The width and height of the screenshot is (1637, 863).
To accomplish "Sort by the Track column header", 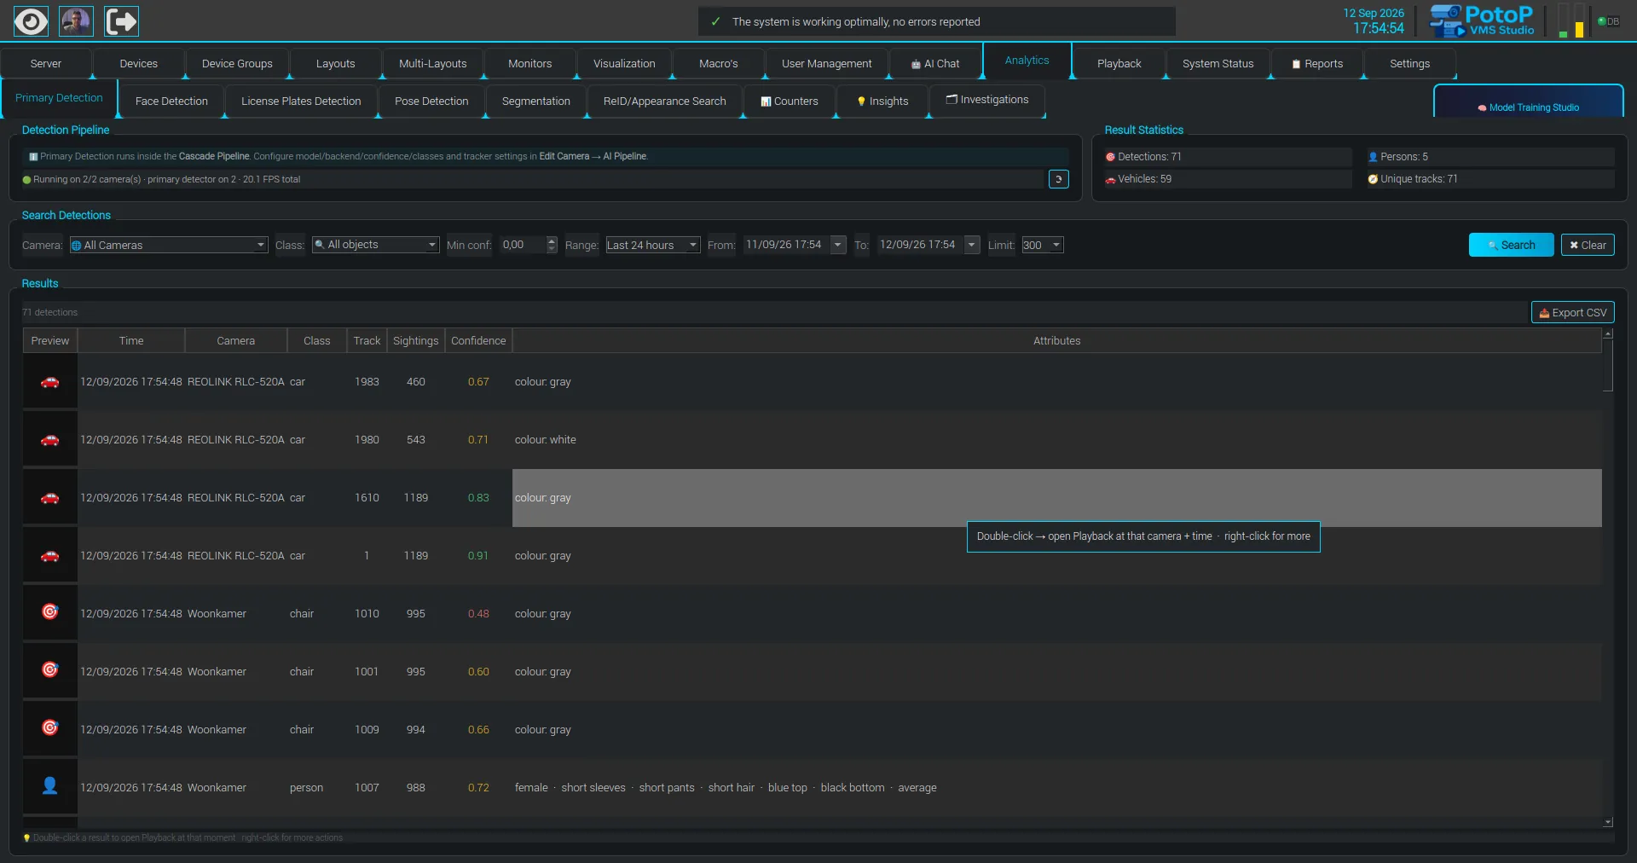I will coord(367,341).
